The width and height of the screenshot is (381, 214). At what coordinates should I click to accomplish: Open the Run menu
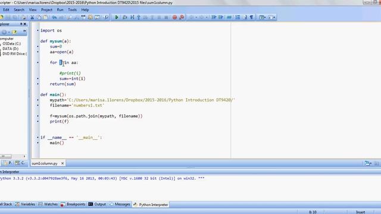(60, 10)
